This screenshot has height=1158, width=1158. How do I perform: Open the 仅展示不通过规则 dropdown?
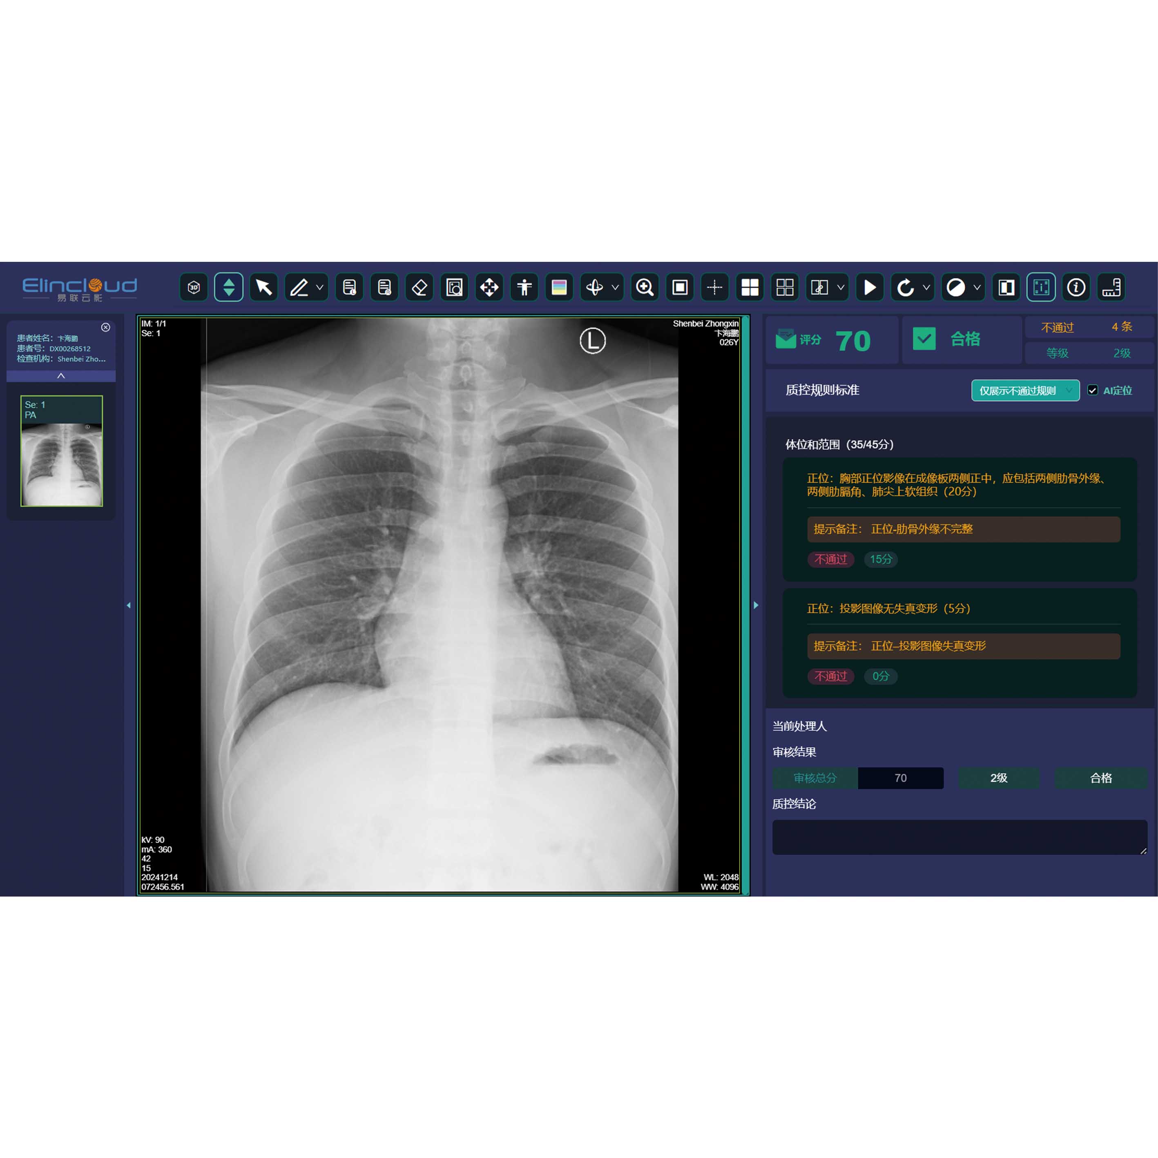[x=1025, y=390]
